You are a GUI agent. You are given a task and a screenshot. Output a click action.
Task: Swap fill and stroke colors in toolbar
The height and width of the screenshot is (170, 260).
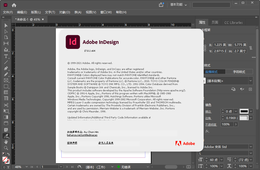pyautogui.click(x=8, y=154)
